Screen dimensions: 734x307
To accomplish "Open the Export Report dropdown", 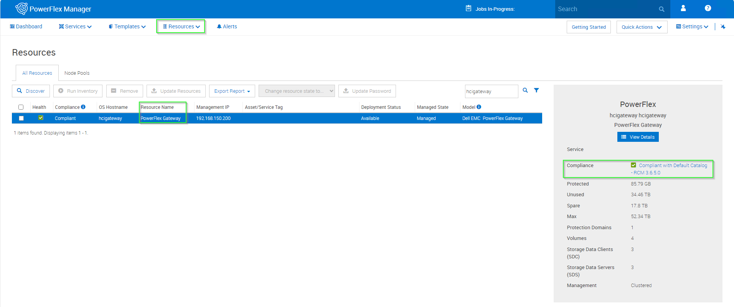I will pos(232,91).
